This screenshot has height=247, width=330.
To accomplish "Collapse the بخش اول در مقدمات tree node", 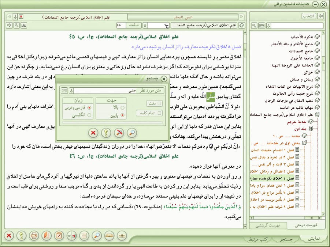I will click(x=304, y=143).
